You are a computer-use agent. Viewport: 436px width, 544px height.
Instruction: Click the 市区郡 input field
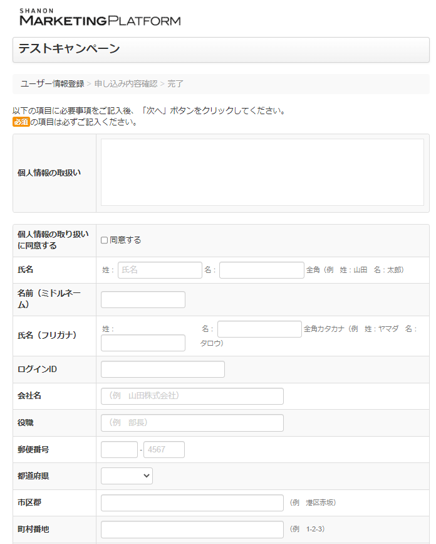(192, 503)
